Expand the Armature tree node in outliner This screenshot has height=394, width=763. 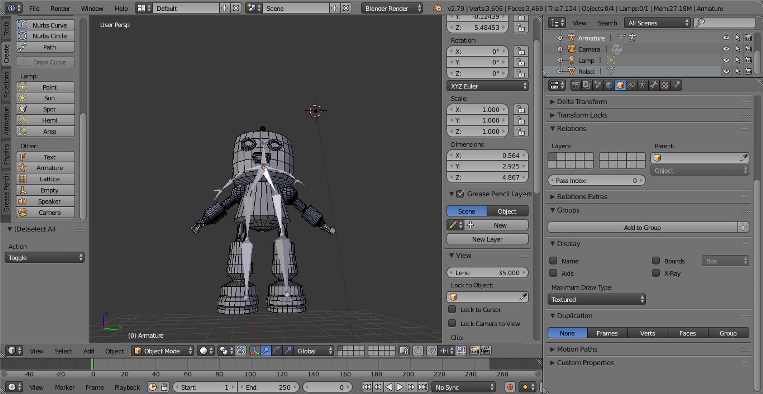point(560,38)
